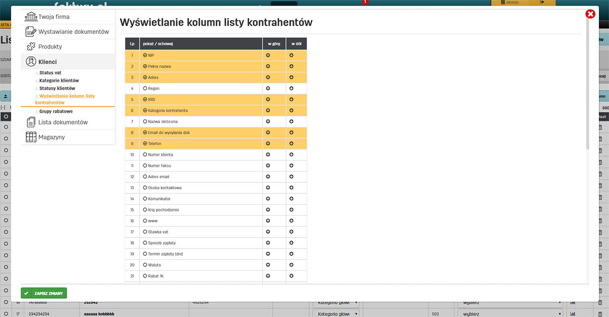Disable the Telefon column display

(x=144, y=143)
